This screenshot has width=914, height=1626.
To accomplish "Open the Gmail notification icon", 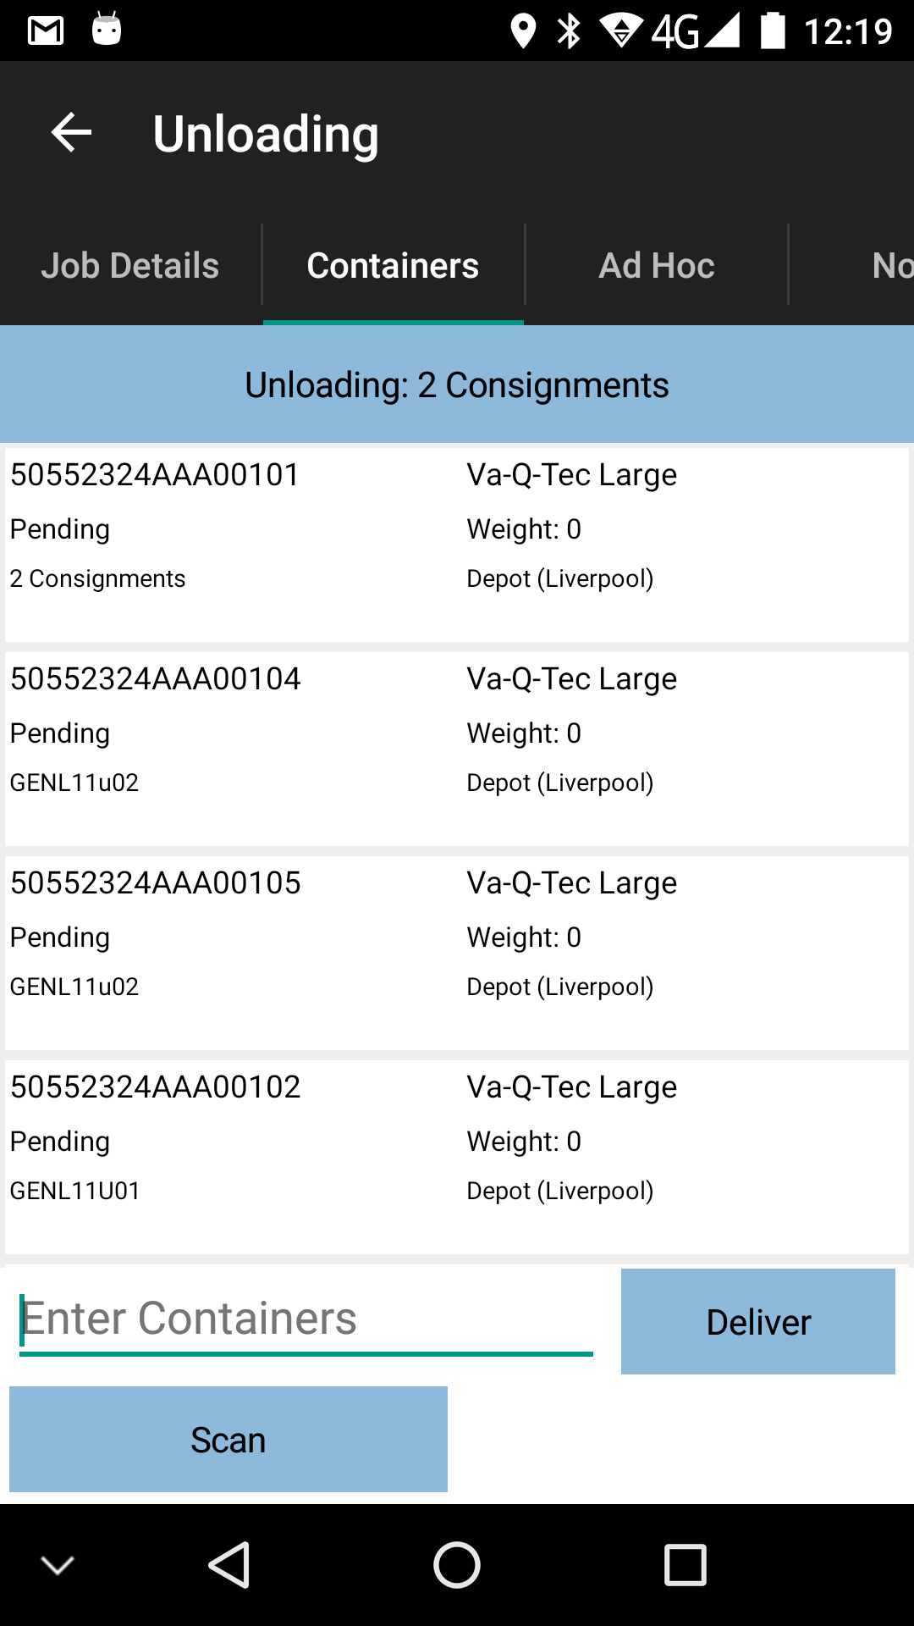I will pos(46,31).
